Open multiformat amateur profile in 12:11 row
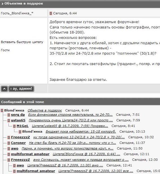Screen dimensions: 160x174 30,154
